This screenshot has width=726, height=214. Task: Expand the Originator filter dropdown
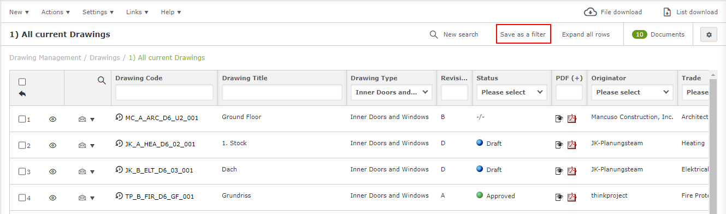pos(632,92)
